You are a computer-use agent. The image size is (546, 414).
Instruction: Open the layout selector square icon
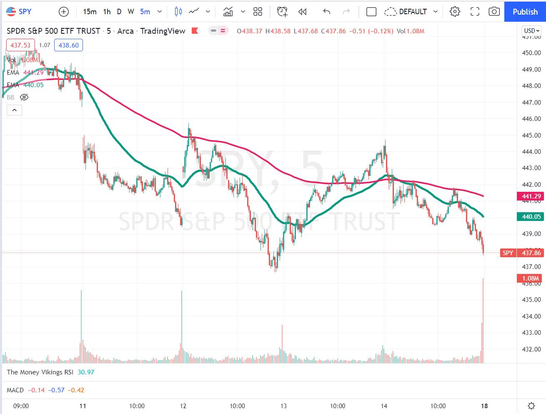[371, 12]
